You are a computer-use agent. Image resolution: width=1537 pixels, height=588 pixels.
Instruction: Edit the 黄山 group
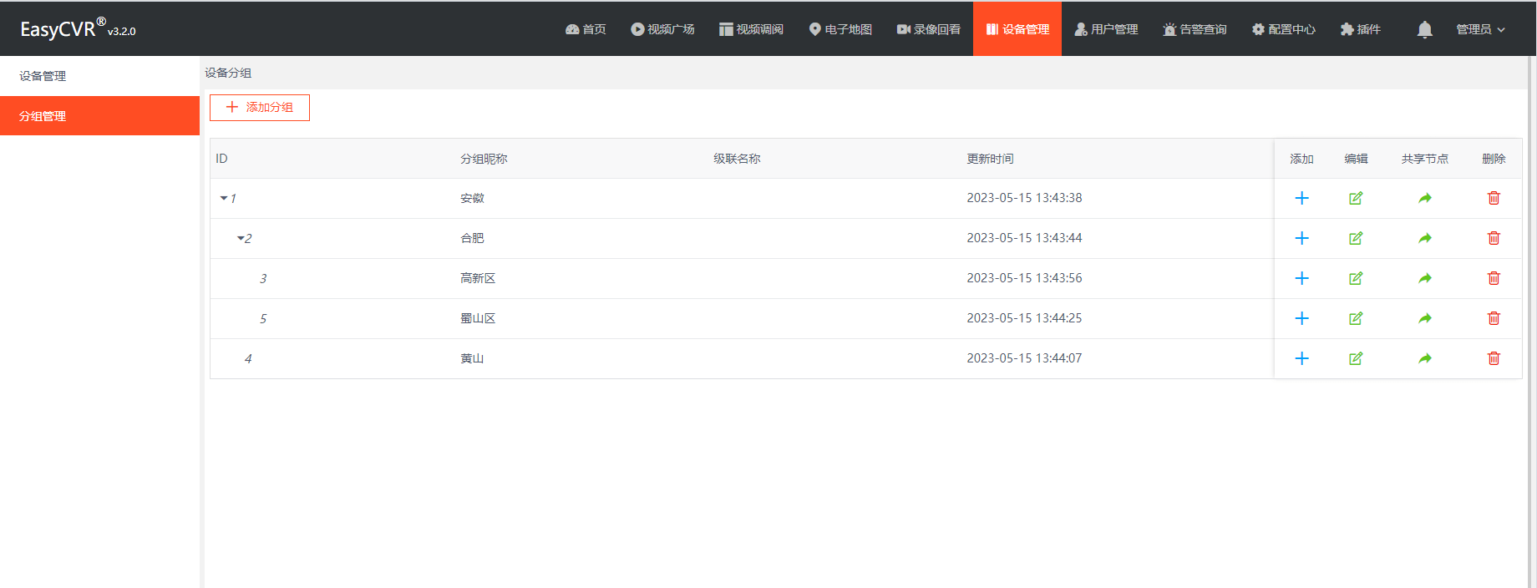(x=1356, y=358)
